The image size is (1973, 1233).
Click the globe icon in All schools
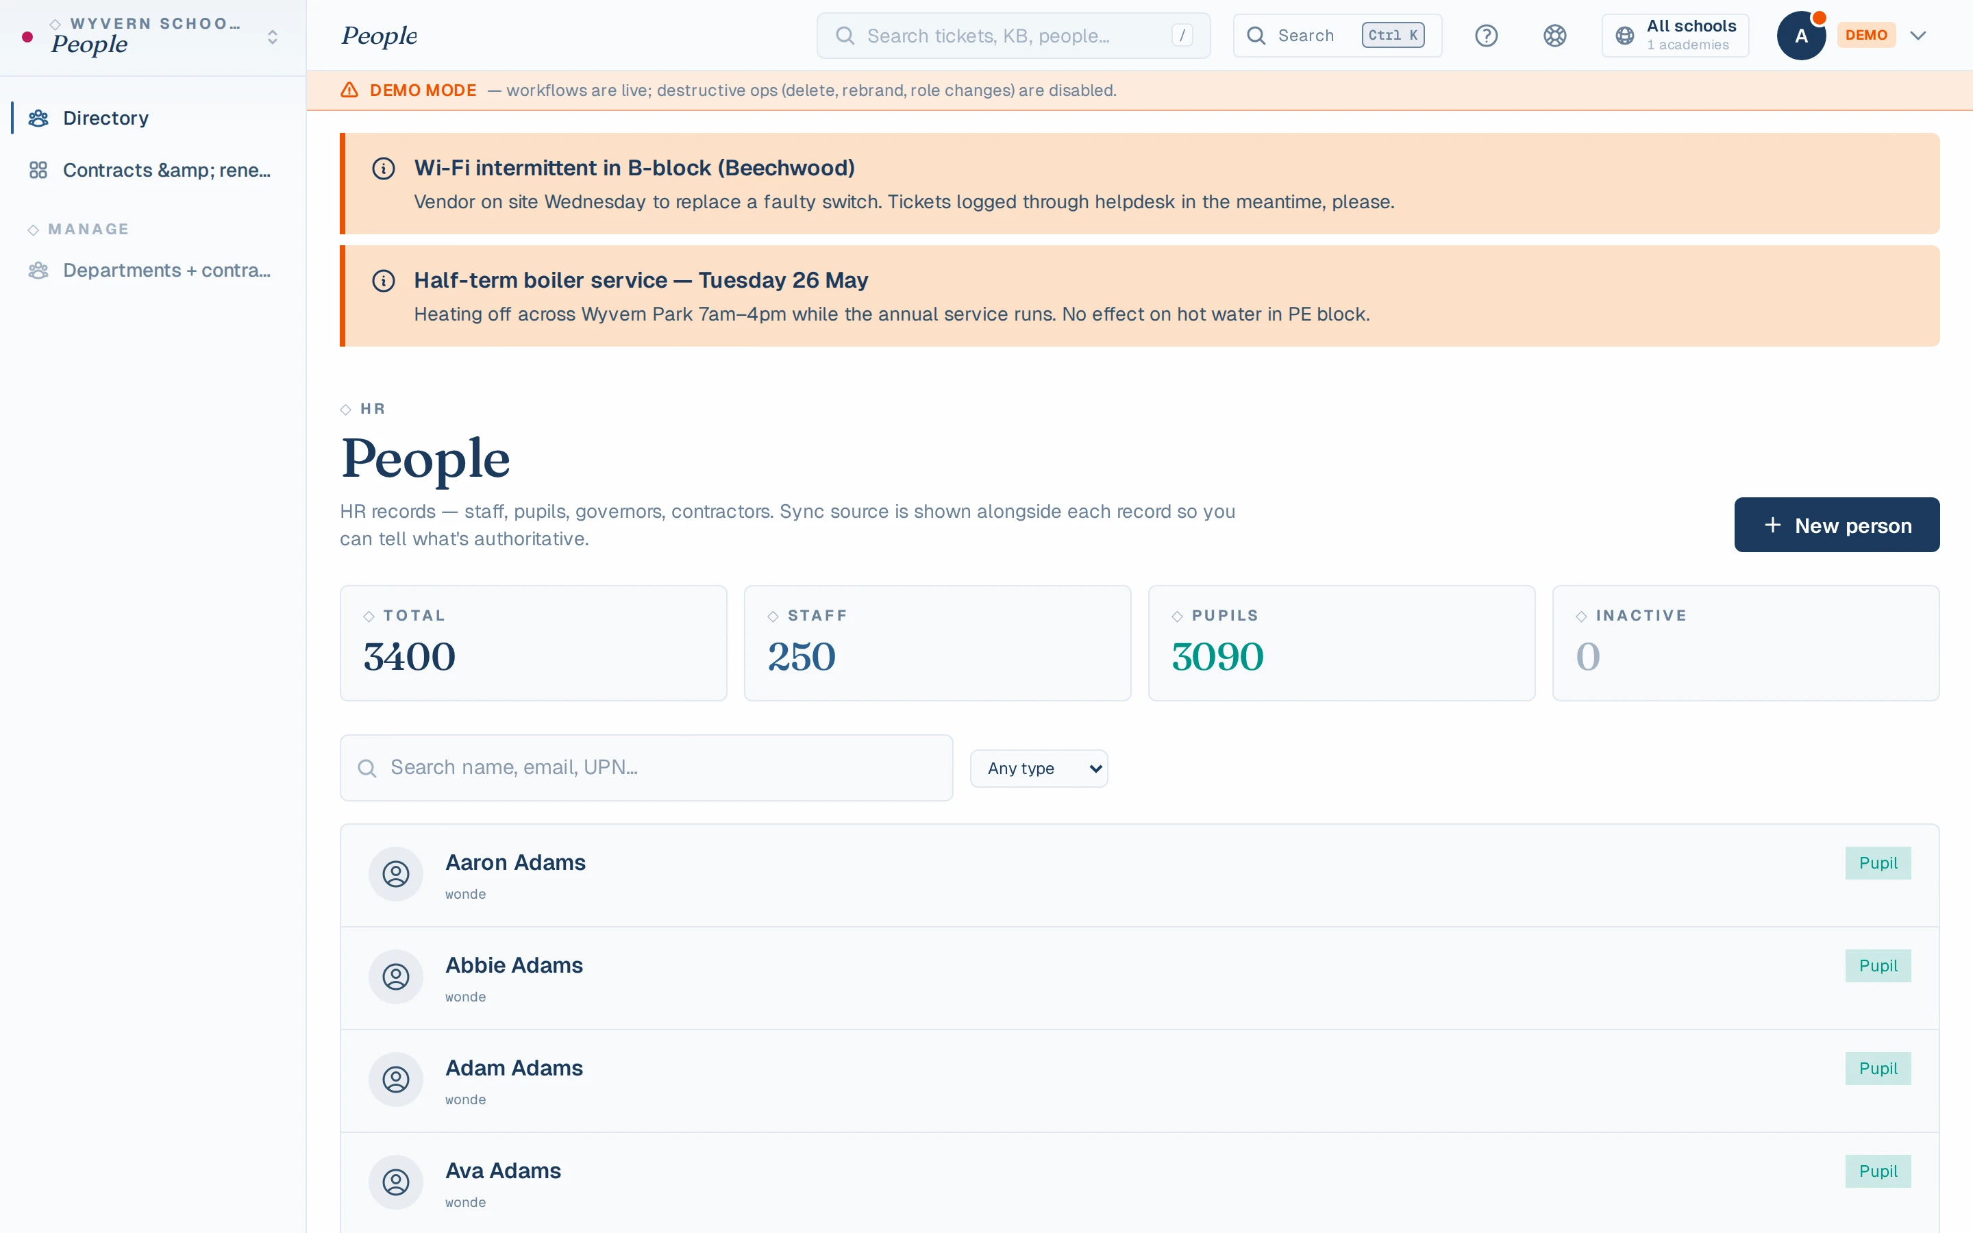pyautogui.click(x=1625, y=36)
